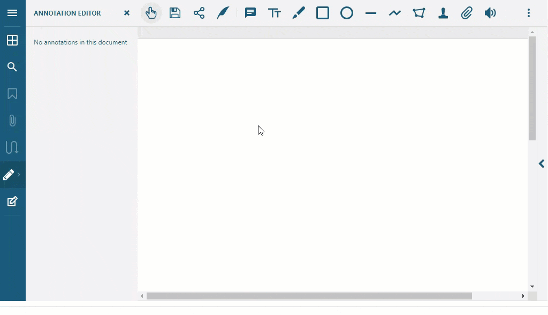
Task: Click the scroll right arrow
Action: [523, 296]
